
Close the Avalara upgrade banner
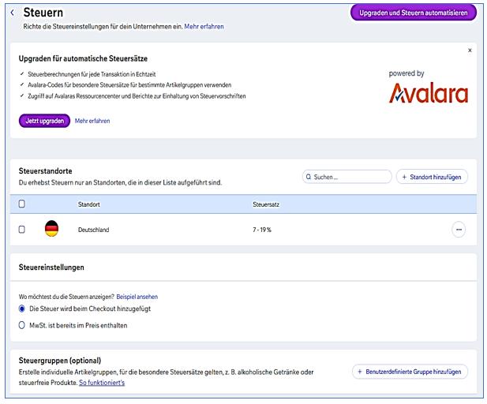point(470,50)
